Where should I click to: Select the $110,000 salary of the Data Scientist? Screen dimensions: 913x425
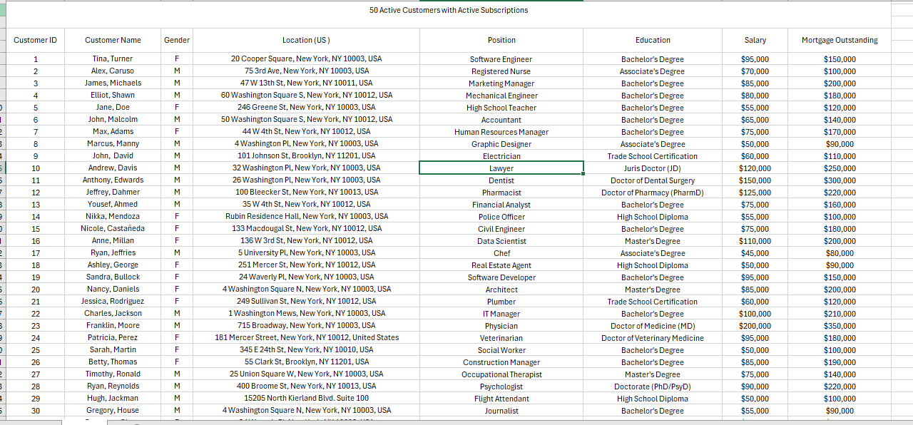[x=755, y=241]
